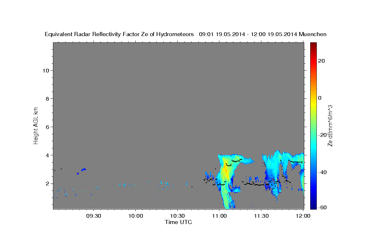The width and height of the screenshot is (376, 251).
Task: Click the colorbar value -20
Action: pyautogui.click(x=323, y=135)
